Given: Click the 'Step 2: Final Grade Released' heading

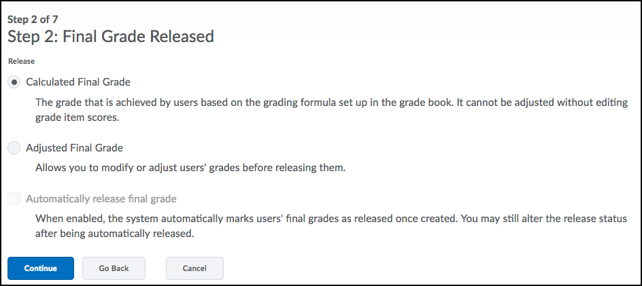Looking at the screenshot, I should coord(111,37).
